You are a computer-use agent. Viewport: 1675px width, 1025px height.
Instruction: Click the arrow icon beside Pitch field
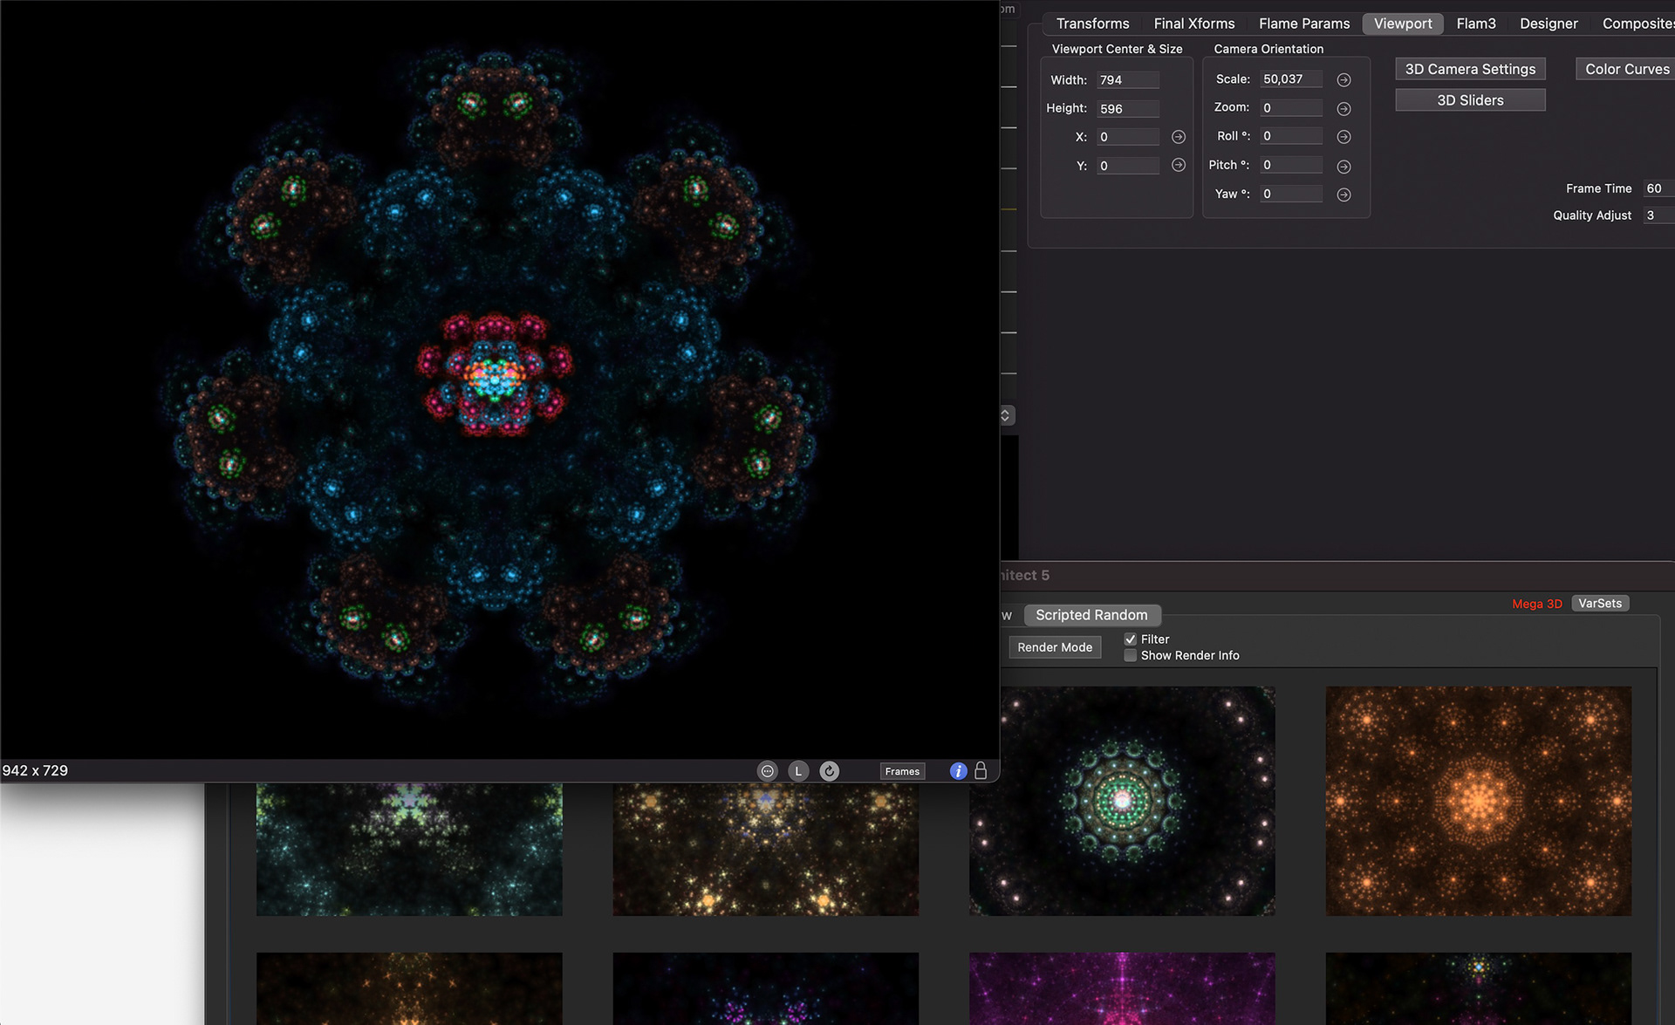click(1344, 166)
